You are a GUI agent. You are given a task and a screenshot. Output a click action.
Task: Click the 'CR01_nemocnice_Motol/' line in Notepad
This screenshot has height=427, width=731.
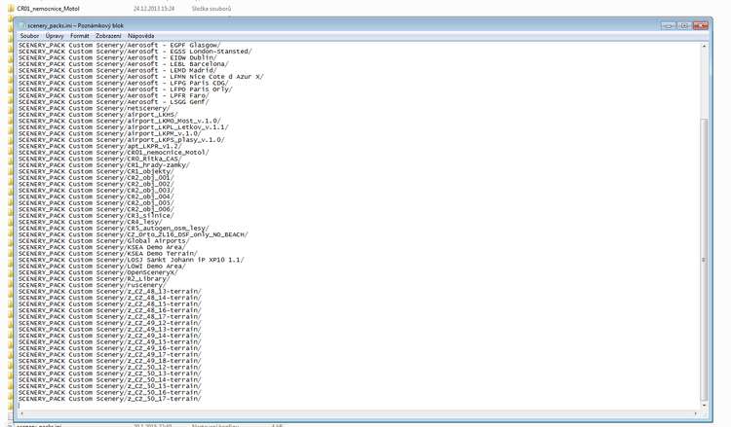114,152
